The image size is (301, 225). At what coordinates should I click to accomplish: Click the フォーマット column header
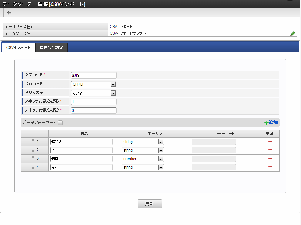coord(225,134)
